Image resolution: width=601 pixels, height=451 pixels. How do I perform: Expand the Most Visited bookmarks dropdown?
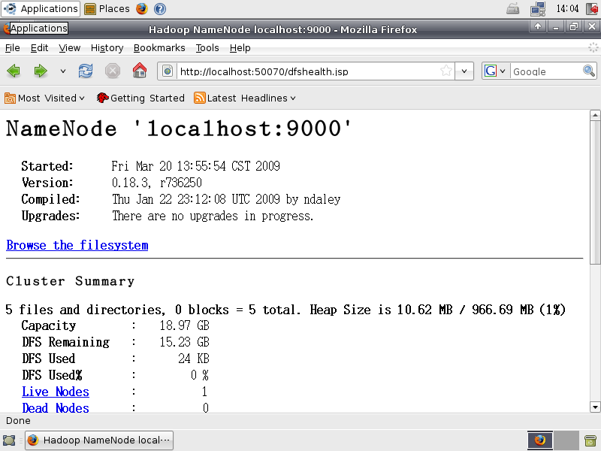(x=82, y=98)
